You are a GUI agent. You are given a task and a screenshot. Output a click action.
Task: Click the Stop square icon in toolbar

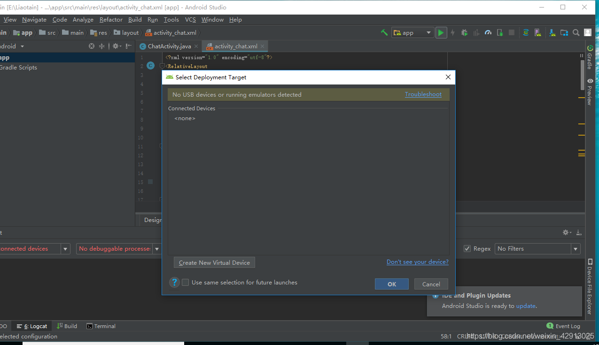coord(512,32)
